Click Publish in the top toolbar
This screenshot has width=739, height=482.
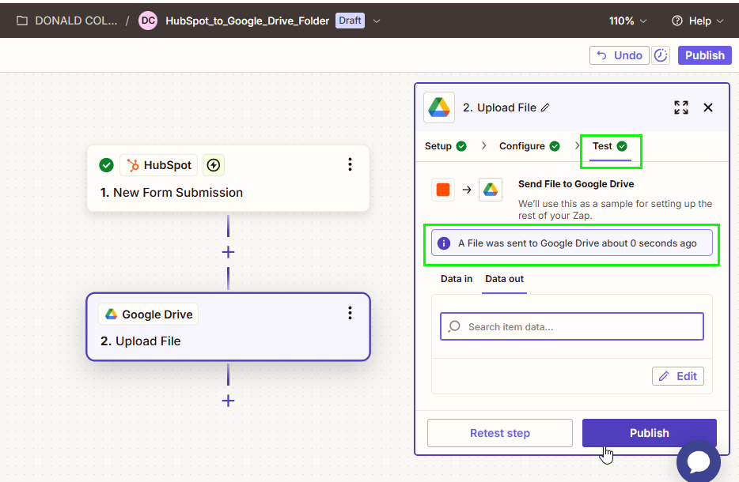coord(705,55)
